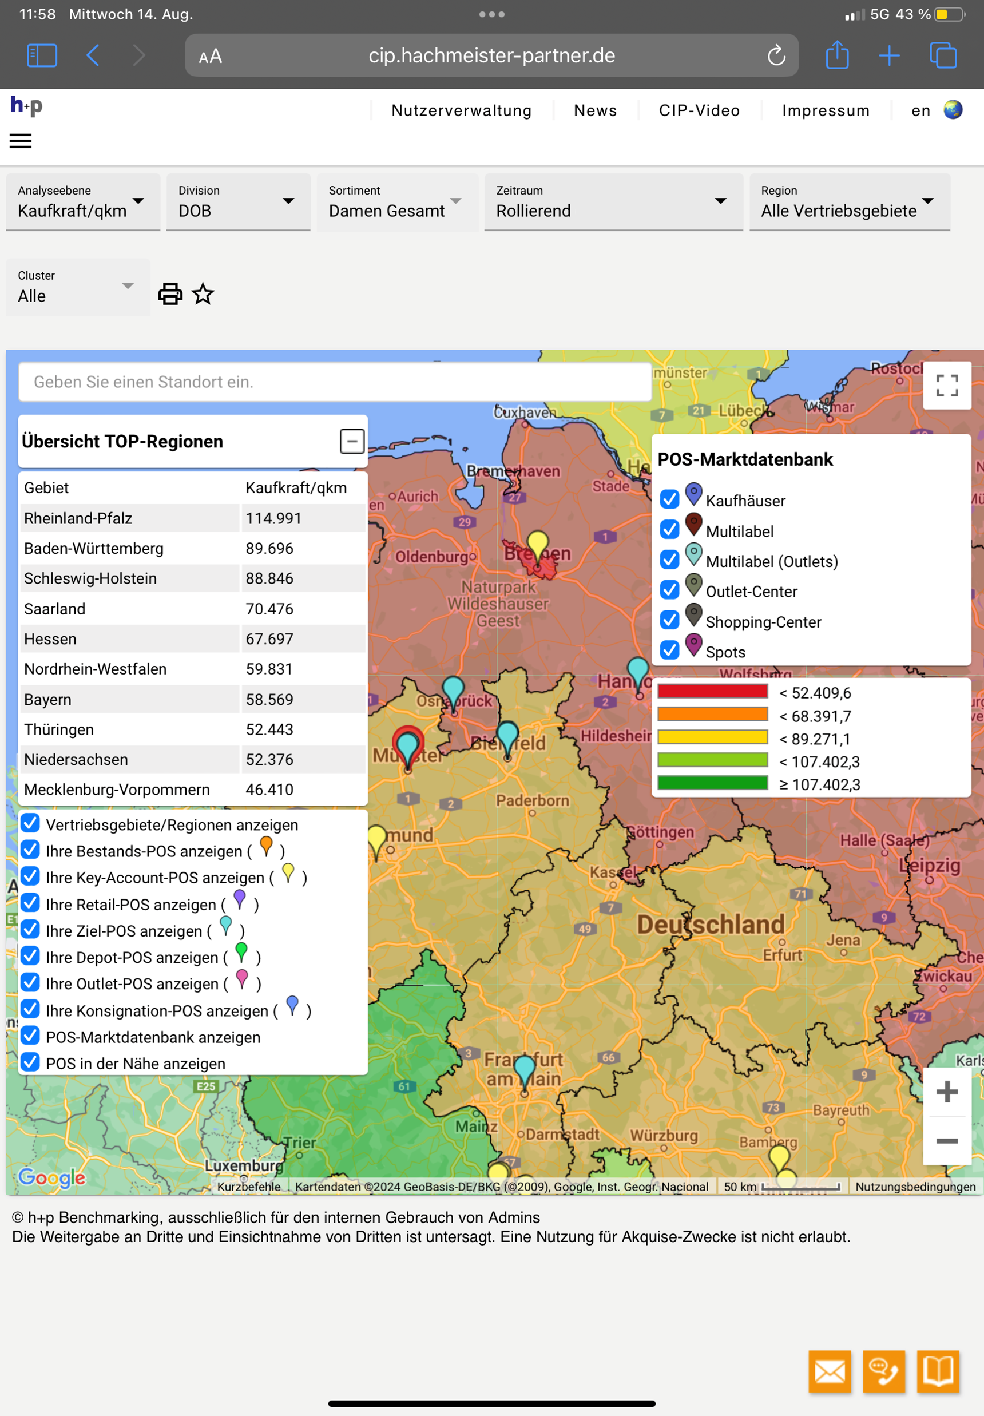The height and width of the screenshot is (1416, 984).
Task: Click the orange chat support icon
Action: click(883, 1371)
